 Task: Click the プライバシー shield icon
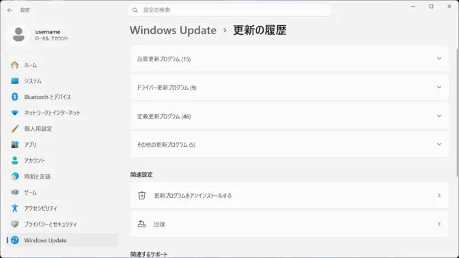tap(14, 224)
